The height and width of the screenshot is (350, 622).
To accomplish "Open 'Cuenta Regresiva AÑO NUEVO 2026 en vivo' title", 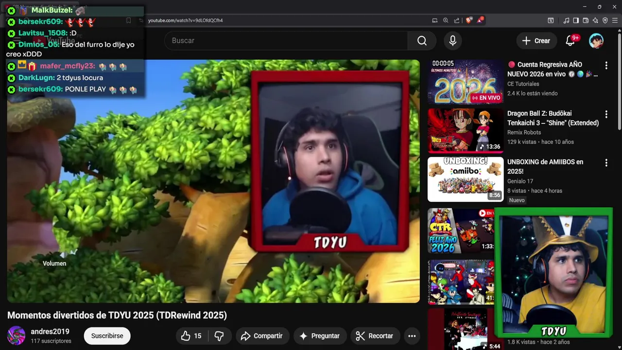I will click(x=553, y=69).
